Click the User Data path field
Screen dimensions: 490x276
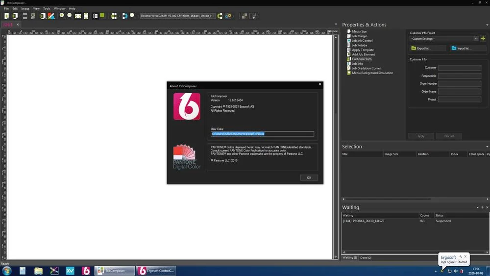tap(262, 134)
